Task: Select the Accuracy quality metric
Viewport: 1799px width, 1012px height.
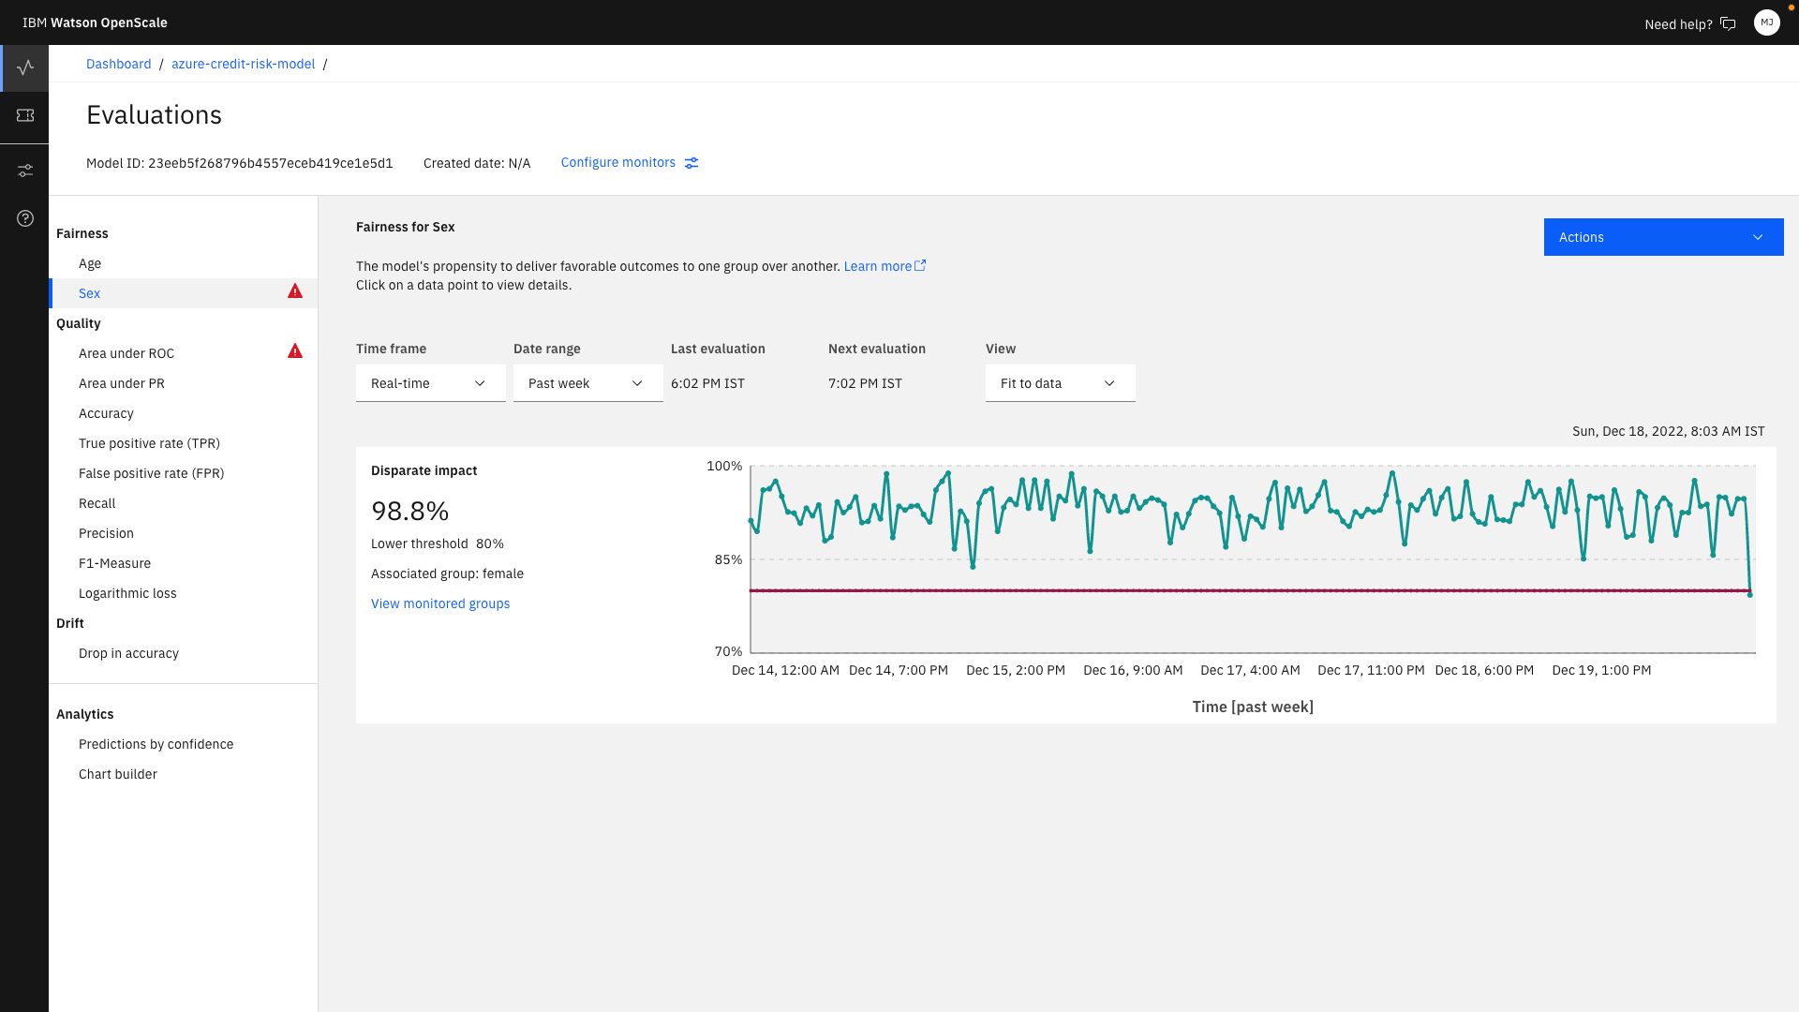Action: coord(106,413)
